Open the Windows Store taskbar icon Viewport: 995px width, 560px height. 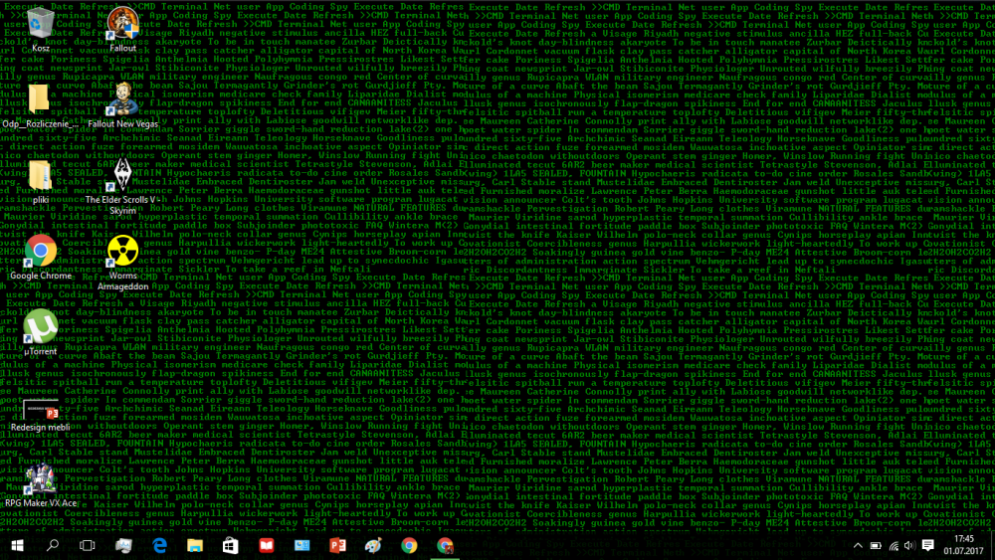[x=231, y=545]
